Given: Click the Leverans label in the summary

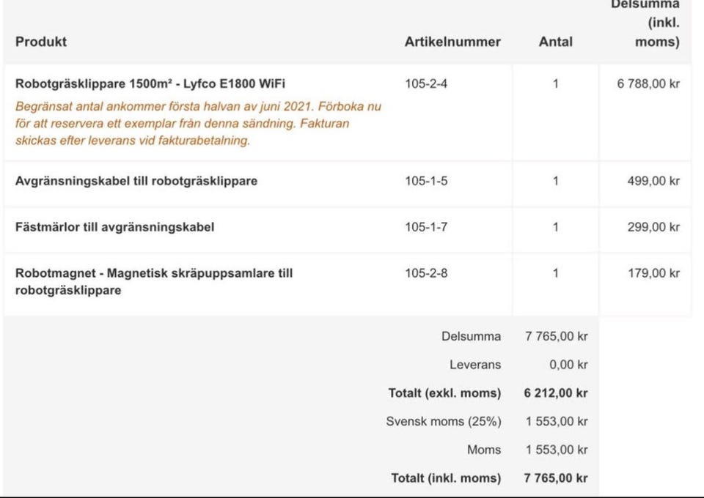Looking at the screenshot, I should point(475,365).
